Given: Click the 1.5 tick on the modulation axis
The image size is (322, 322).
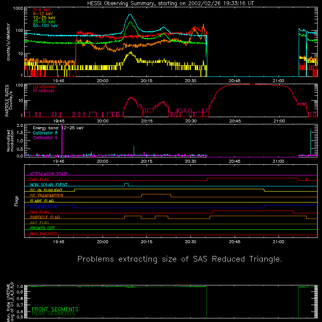Looking at the screenshot, I should click(x=20, y=133).
